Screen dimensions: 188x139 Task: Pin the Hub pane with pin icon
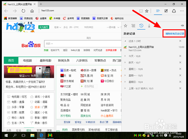(182, 25)
